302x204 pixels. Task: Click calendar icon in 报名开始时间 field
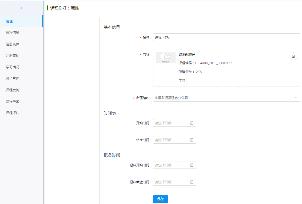[x=192, y=165]
